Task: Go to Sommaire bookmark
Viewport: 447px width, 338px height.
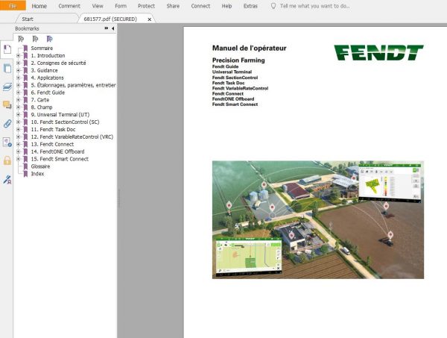Action: (42, 48)
